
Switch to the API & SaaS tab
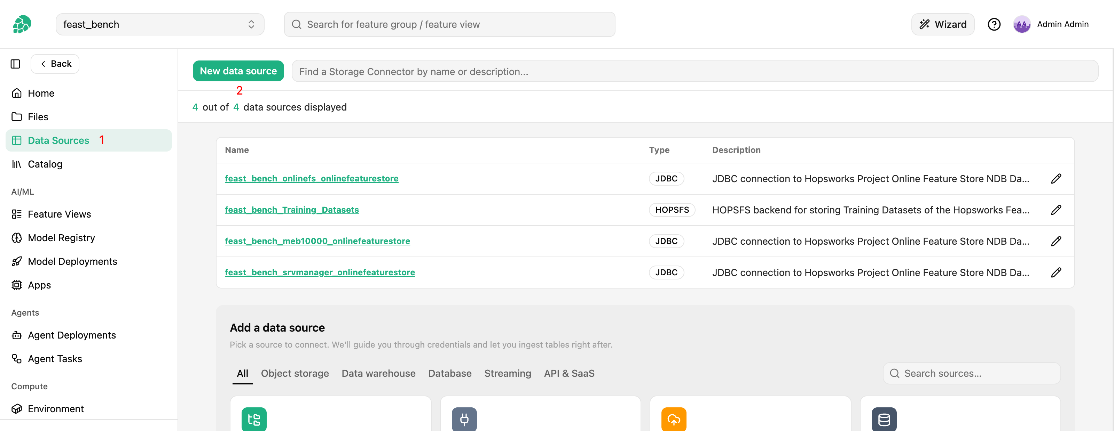[569, 374]
